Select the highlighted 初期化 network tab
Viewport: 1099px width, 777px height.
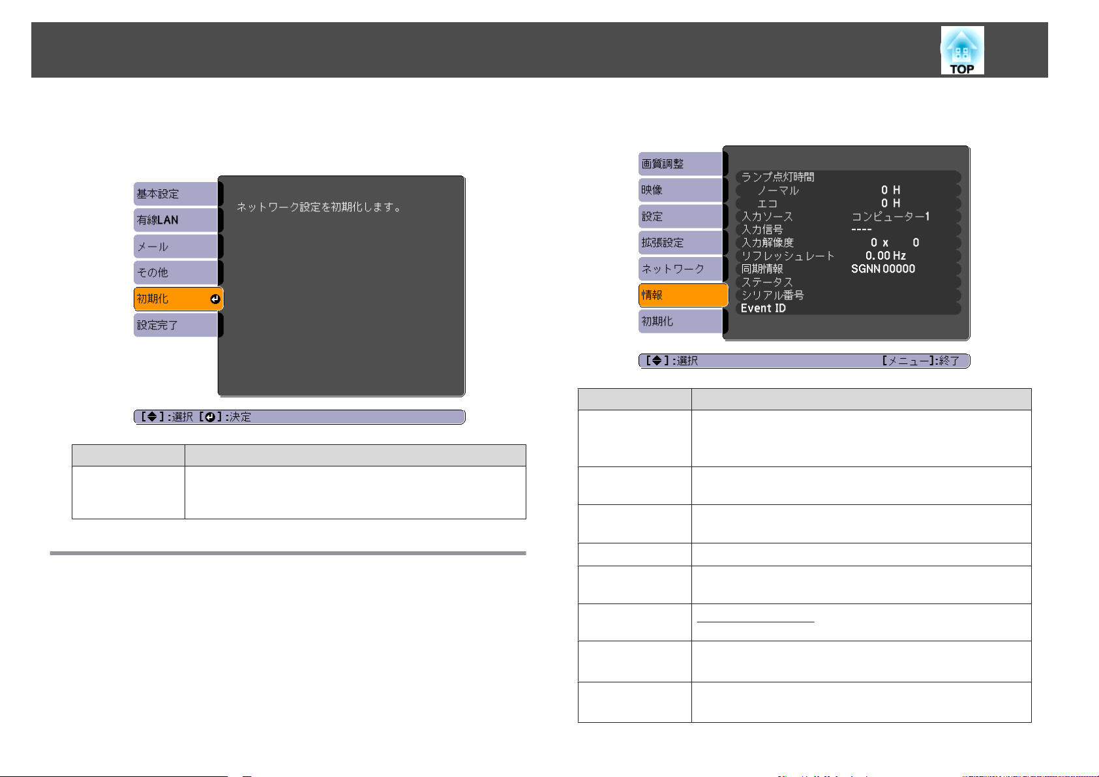tap(179, 299)
